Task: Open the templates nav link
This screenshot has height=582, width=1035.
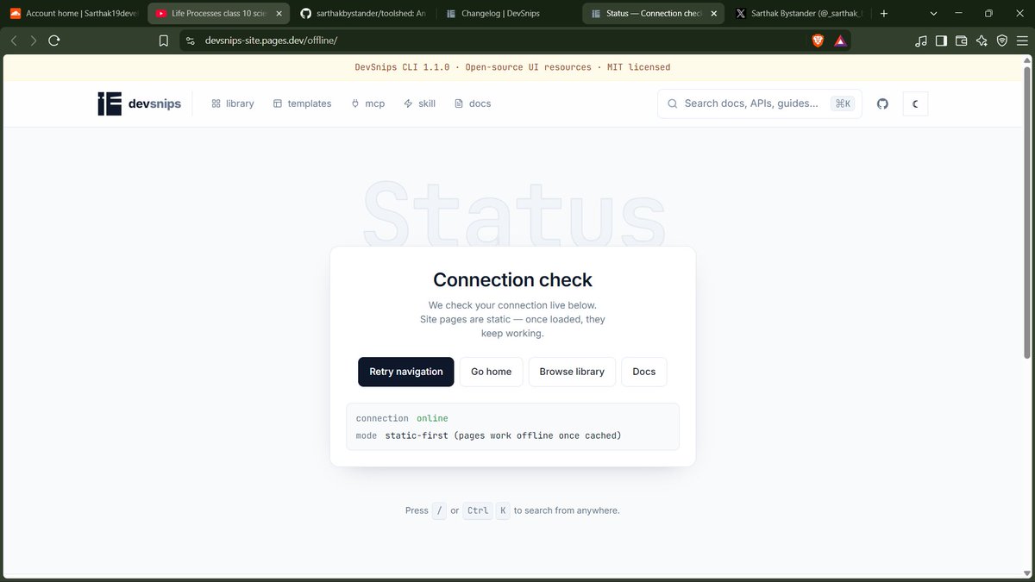Action: click(302, 103)
